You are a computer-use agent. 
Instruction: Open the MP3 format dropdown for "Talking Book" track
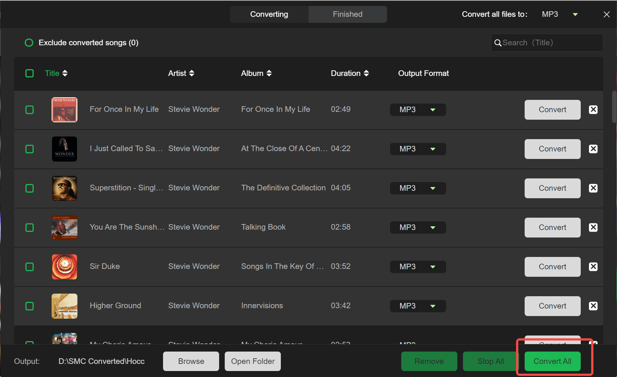point(418,227)
